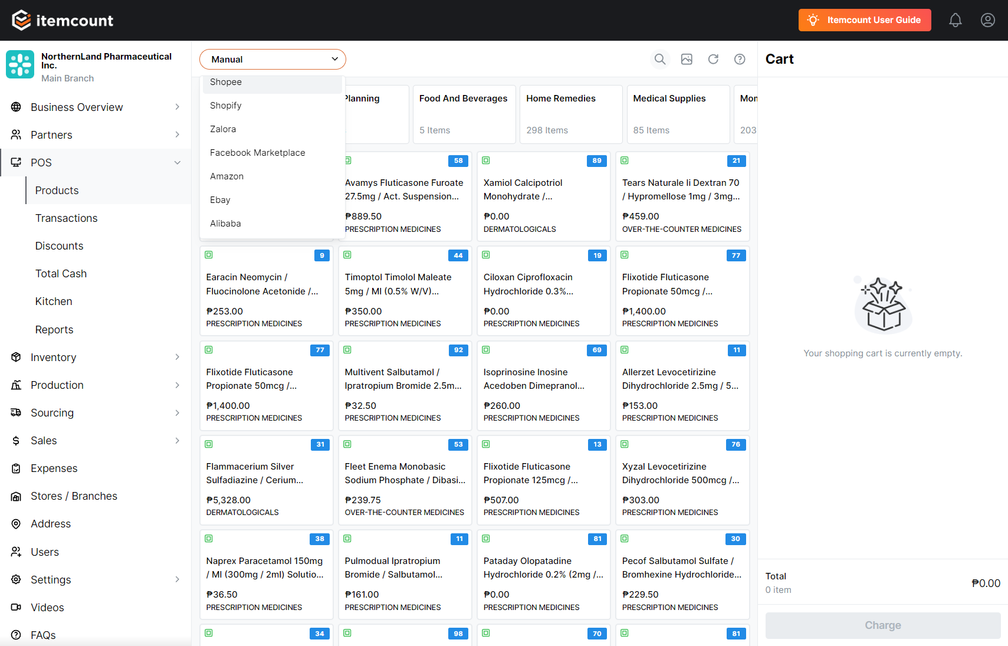This screenshot has width=1008, height=646.
Task: Filter by Food And Beverages category
Action: [x=465, y=114]
